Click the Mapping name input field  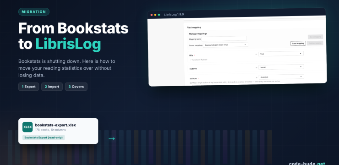pyautogui.click(x=224, y=38)
